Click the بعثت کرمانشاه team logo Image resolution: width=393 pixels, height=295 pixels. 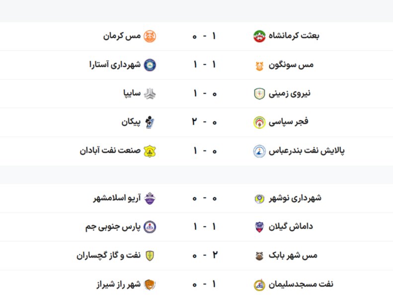pos(259,36)
